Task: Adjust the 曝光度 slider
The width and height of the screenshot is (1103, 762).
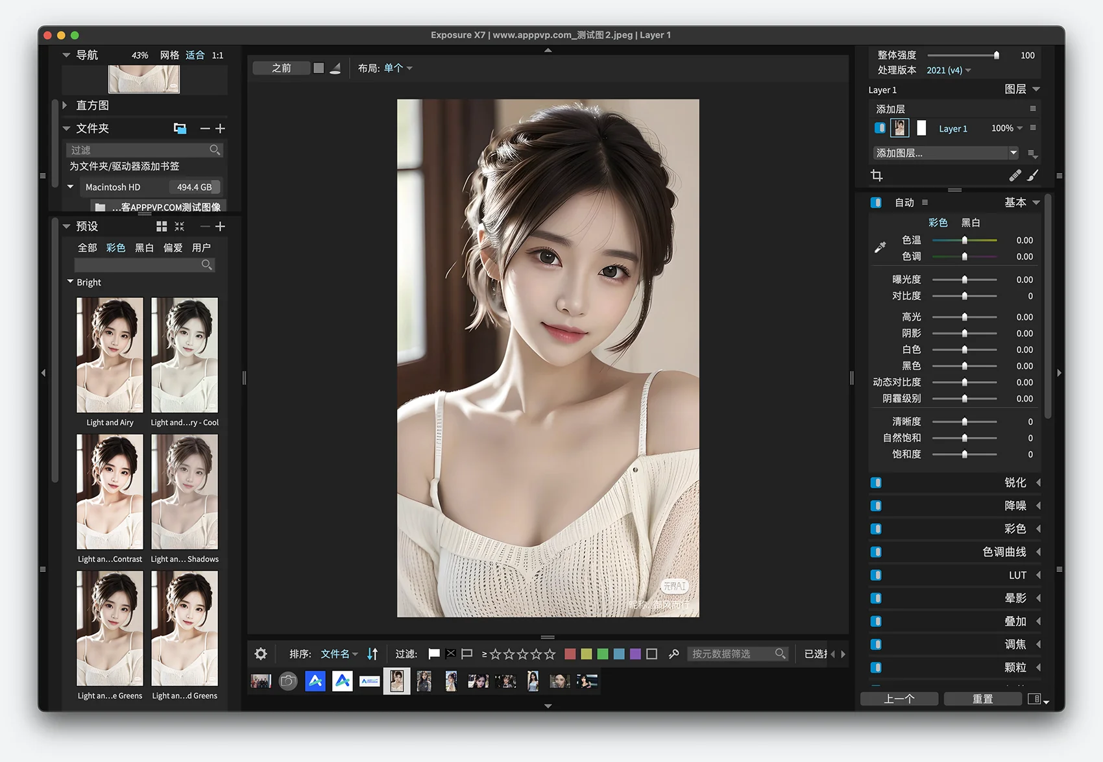Action: click(964, 280)
